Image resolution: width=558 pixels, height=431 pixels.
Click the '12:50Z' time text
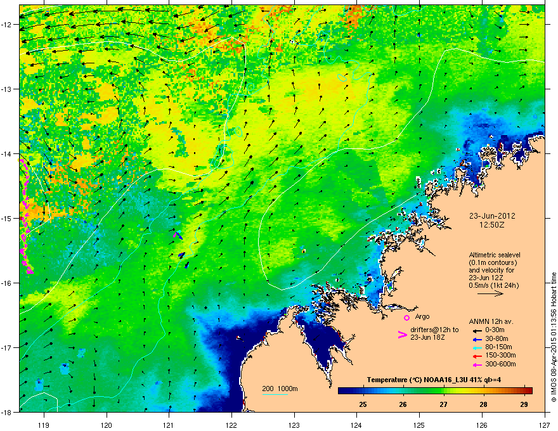coord(492,225)
